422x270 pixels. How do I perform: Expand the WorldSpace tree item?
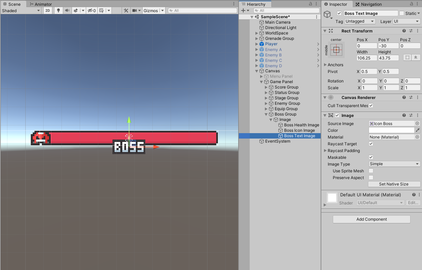[257, 33]
